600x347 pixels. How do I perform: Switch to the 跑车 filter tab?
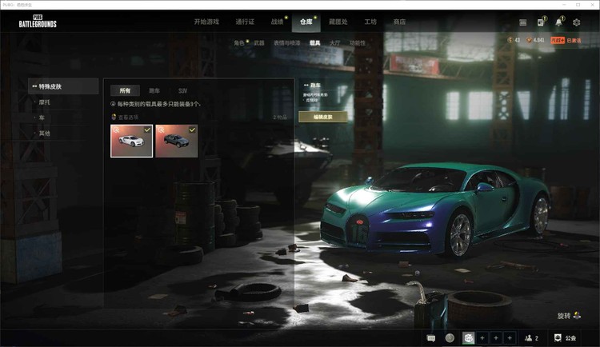point(154,91)
